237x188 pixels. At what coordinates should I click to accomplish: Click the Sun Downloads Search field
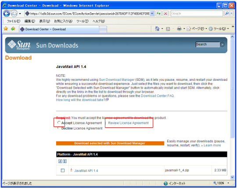[208, 44]
